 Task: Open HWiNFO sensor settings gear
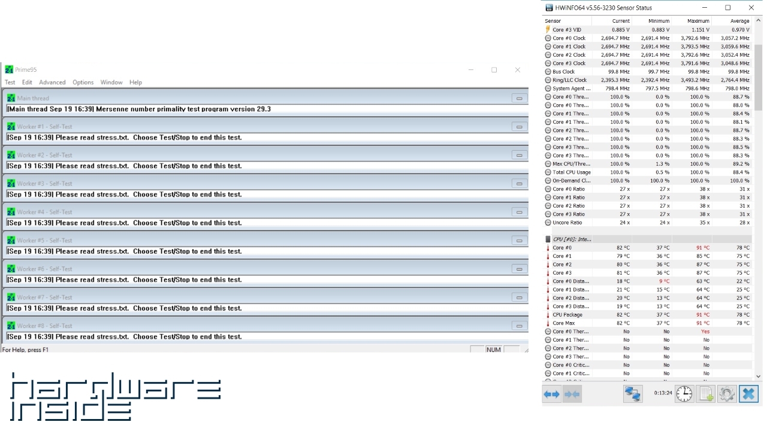pyautogui.click(x=727, y=394)
